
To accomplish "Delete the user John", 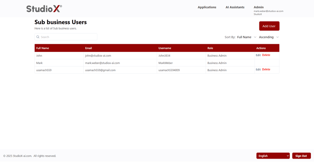I will [266, 55].
